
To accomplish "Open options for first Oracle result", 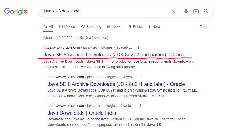I will click(x=138, y=47).
